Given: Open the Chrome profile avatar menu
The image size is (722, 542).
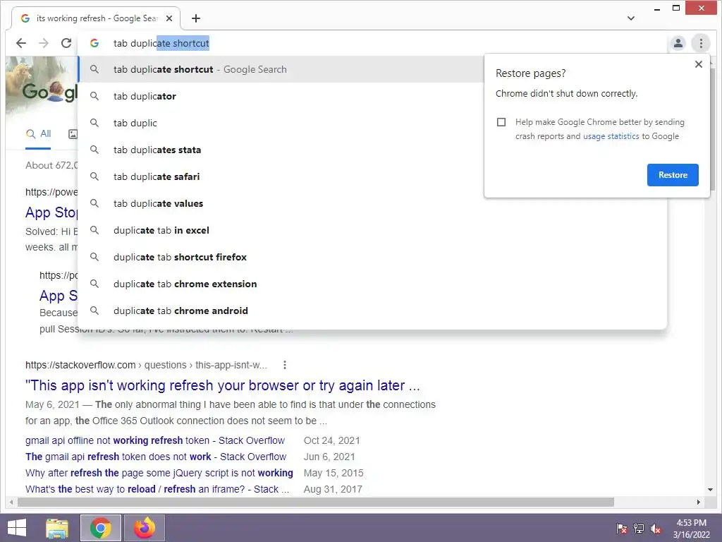Looking at the screenshot, I should (x=678, y=43).
